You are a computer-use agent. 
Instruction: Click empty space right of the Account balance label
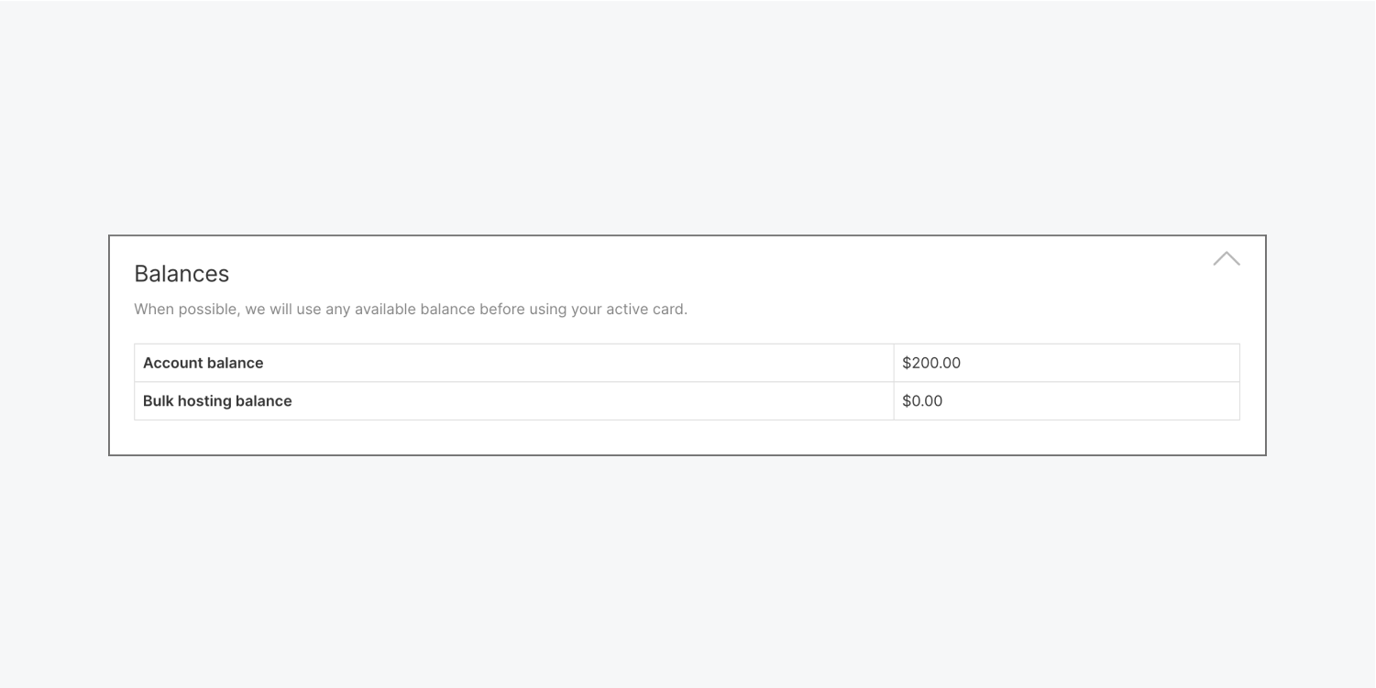click(578, 363)
